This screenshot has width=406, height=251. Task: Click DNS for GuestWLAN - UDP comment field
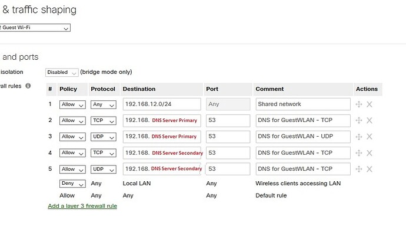(303, 137)
